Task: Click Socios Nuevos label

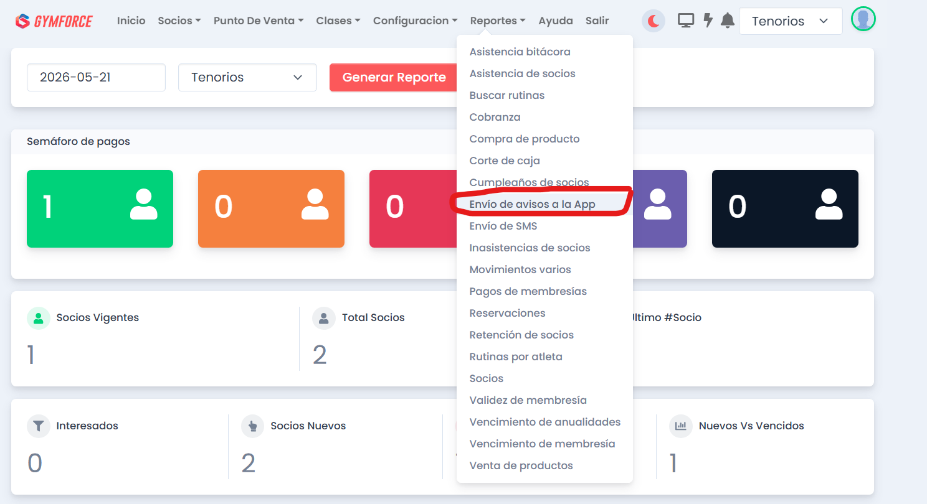Action: click(x=308, y=426)
